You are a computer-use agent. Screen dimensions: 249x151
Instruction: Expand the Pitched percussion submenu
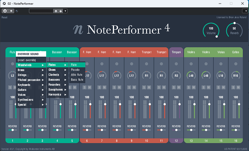coord(31,80)
